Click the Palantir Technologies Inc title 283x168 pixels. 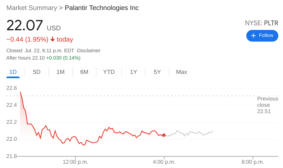102,8
